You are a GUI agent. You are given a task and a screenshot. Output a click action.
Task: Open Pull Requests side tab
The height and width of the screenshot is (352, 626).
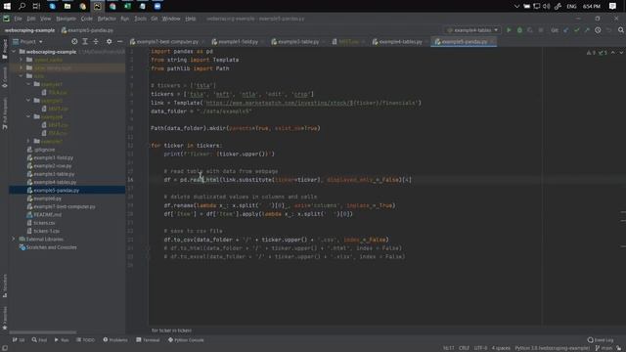[5, 113]
